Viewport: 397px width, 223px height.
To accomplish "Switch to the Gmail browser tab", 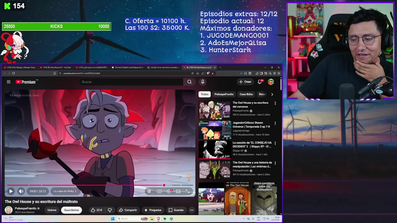I will coord(163,67).
